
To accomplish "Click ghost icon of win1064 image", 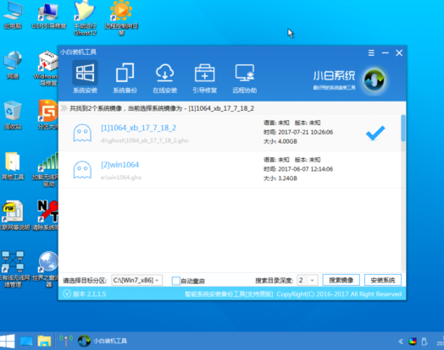I will pyautogui.click(x=82, y=169).
